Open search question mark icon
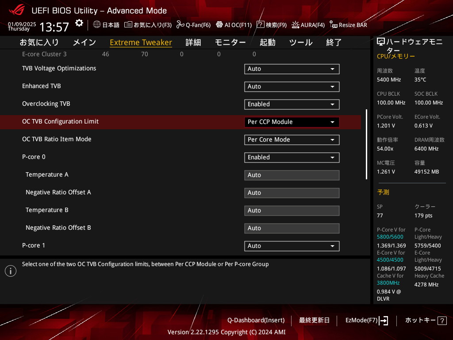Screen dimensions: 453x340 click(x=261, y=25)
